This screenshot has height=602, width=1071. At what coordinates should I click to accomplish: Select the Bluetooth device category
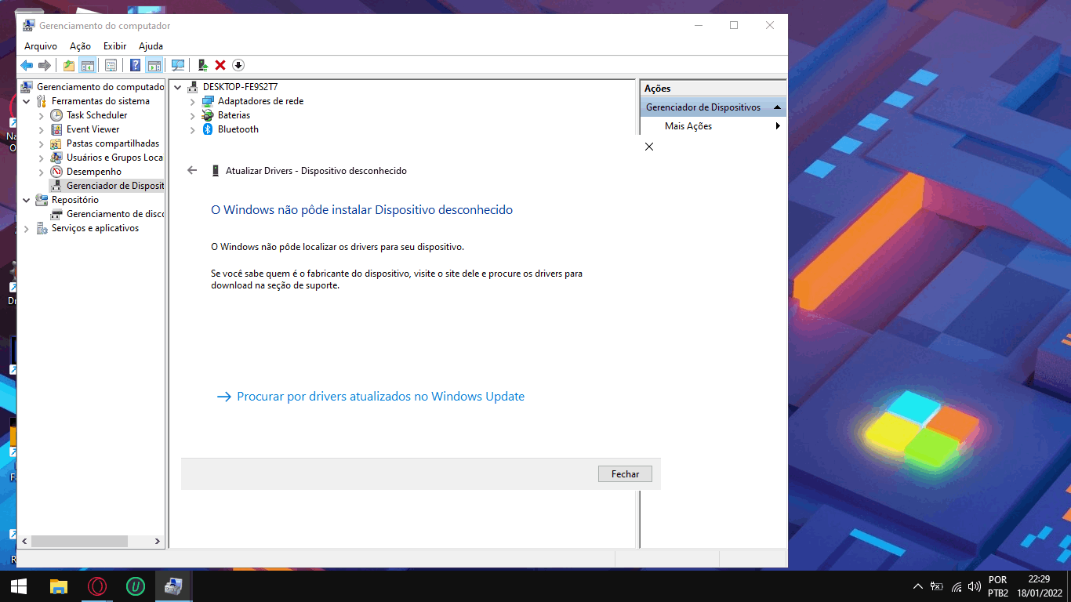(x=238, y=129)
